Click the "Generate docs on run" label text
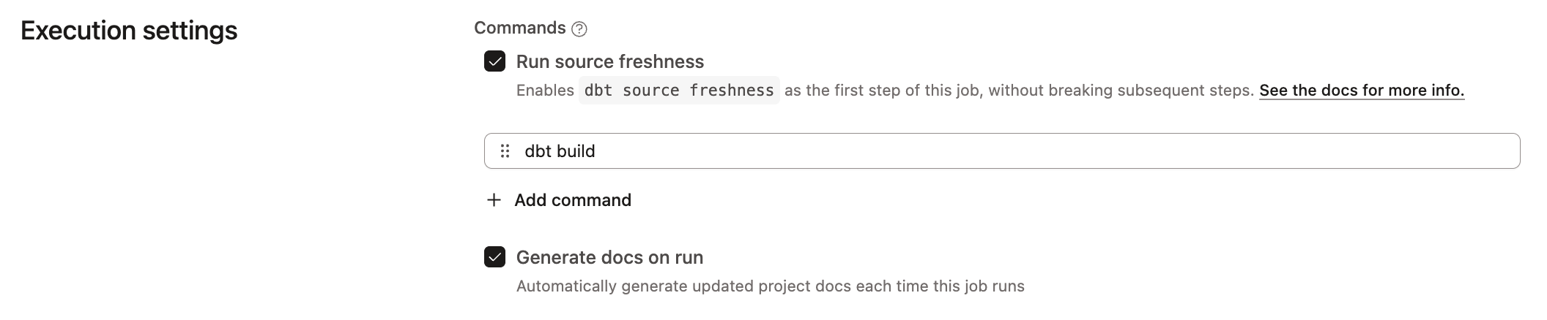The width and height of the screenshot is (1547, 320). pyautogui.click(x=609, y=258)
